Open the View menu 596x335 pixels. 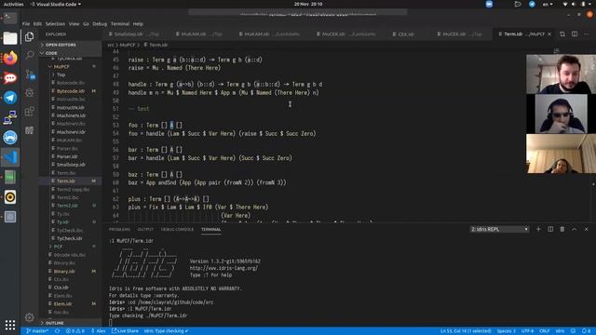coord(74,24)
